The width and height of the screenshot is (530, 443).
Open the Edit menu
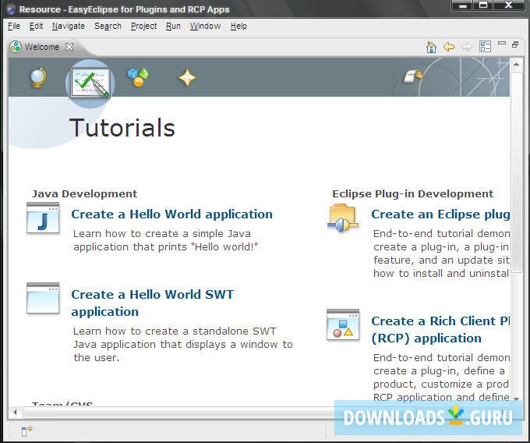pyautogui.click(x=36, y=26)
